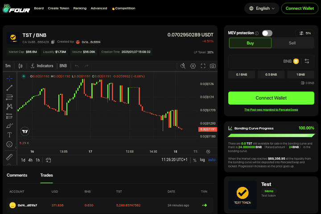
Task: Open the Advanced menu item
Action: point(99,8)
